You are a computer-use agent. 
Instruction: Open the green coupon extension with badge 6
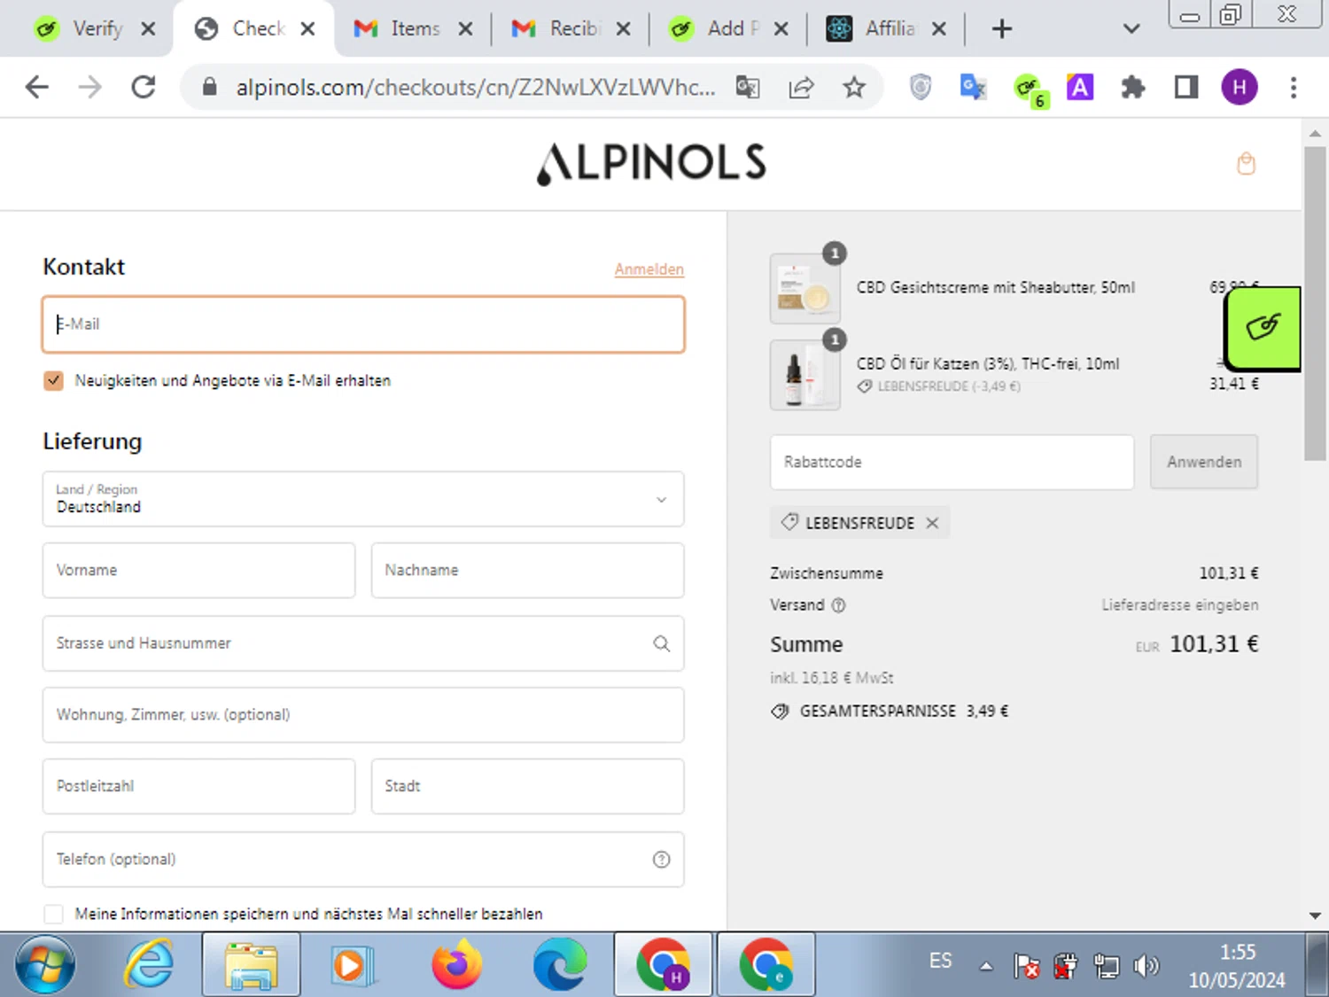coord(1030,89)
